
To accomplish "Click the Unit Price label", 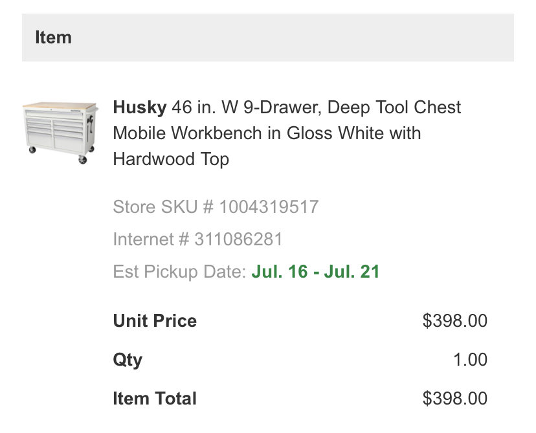I will (x=155, y=321).
